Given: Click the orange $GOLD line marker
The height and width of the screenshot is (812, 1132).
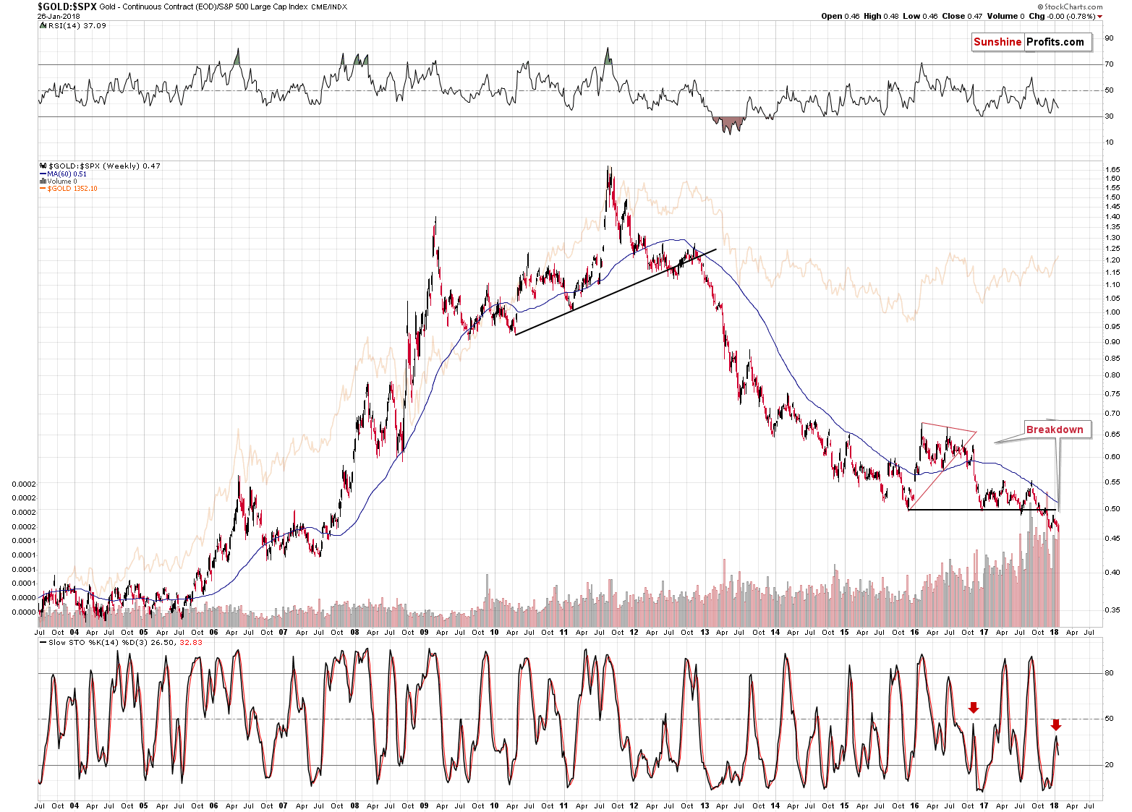Looking at the screenshot, I should [43, 189].
